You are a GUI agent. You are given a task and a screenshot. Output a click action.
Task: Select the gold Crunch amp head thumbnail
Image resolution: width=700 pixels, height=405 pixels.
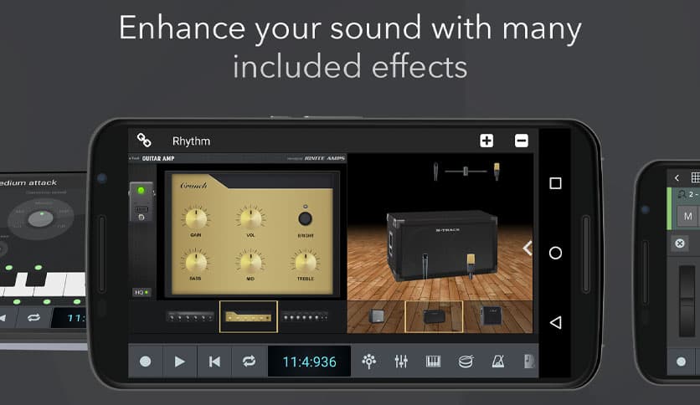tap(248, 316)
